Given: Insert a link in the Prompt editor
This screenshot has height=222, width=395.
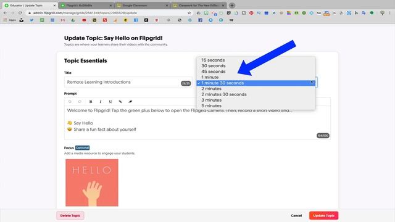Looking at the screenshot, I should coord(120,102).
